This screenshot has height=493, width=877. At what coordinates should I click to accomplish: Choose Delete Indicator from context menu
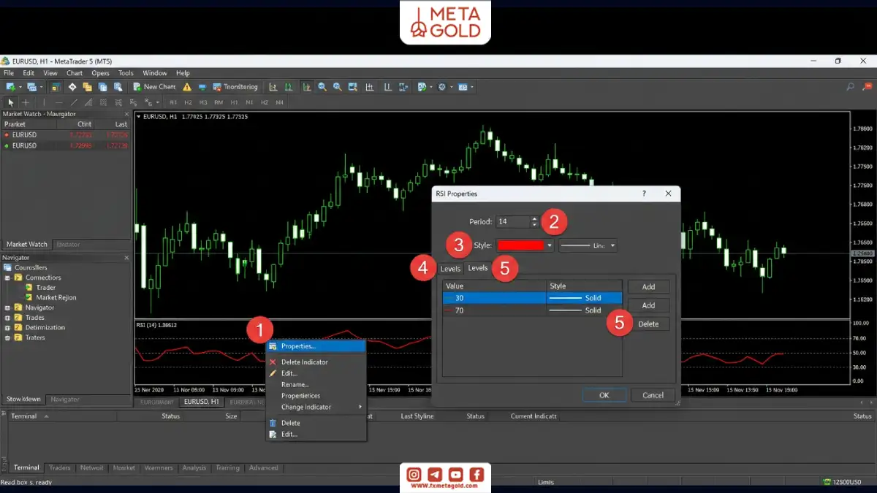coord(304,362)
